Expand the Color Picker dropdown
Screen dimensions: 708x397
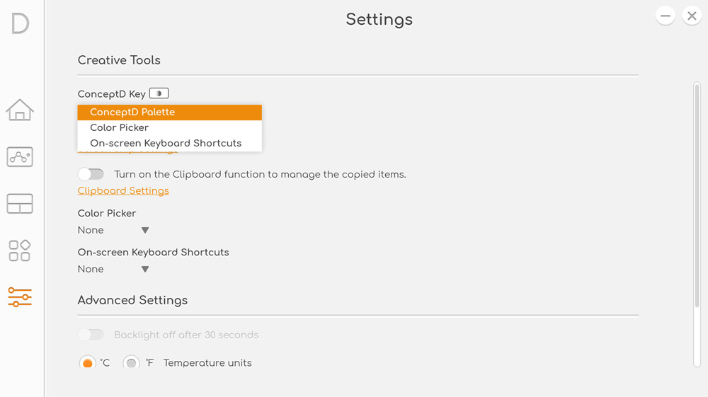pyautogui.click(x=113, y=230)
